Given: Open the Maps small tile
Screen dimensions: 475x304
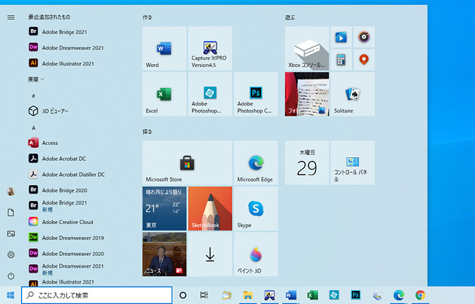Looking at the screenshot, I should click(364, 60).
